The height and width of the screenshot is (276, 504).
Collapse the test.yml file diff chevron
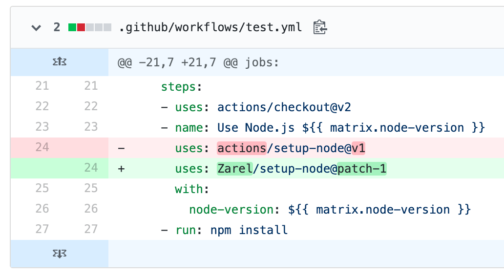36,28
